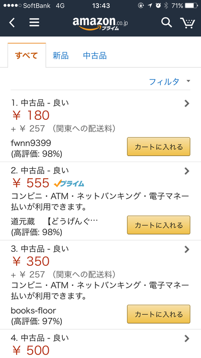201x358 pixels.
Task: Open details chevron for offer 3
Action: 187,249
